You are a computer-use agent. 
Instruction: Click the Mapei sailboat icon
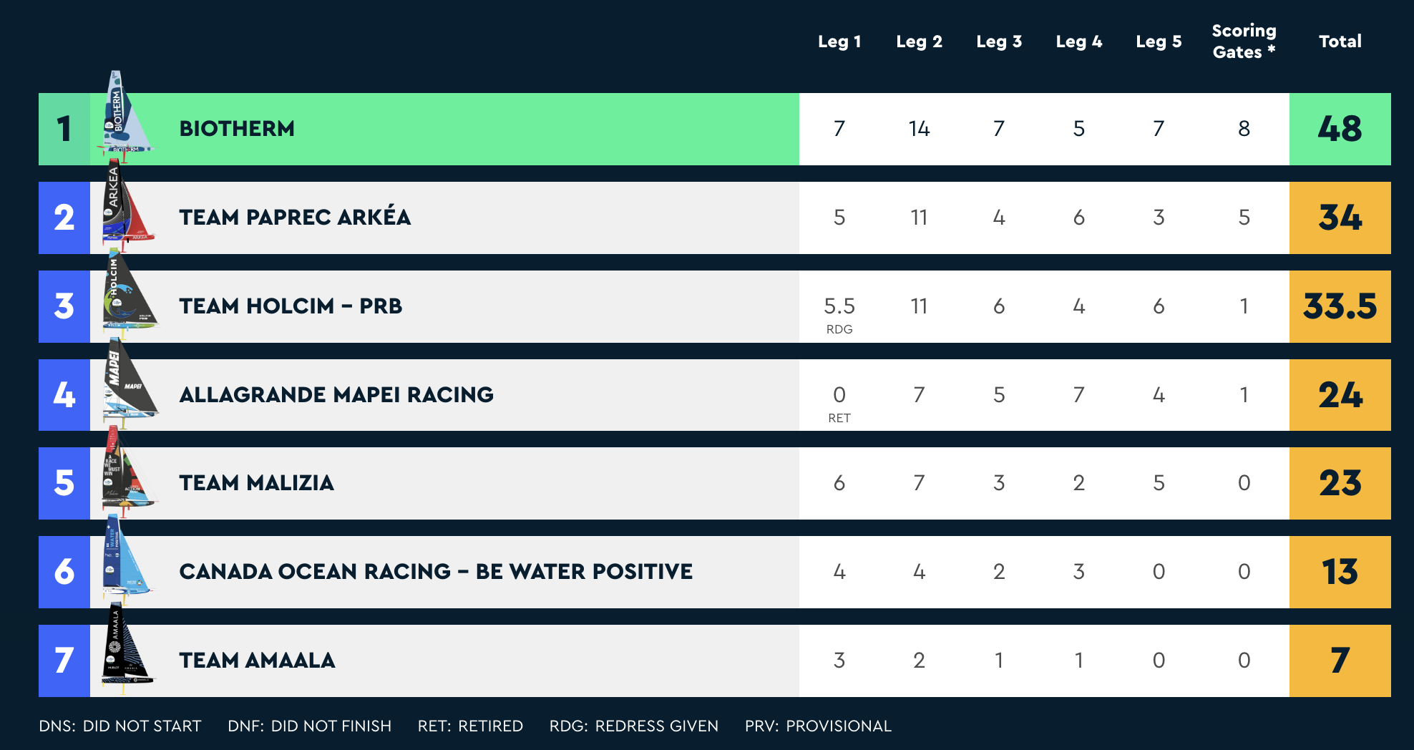click(x=129, y=382)
